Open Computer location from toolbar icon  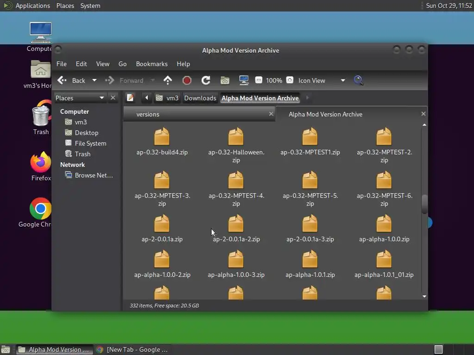(x=243, y=80)
